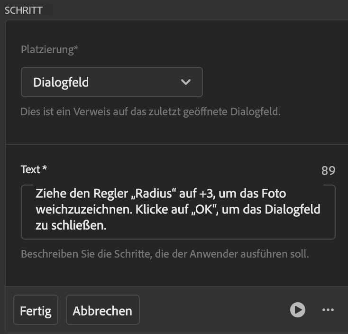Open the three-dots more options menu

[328, 310]
